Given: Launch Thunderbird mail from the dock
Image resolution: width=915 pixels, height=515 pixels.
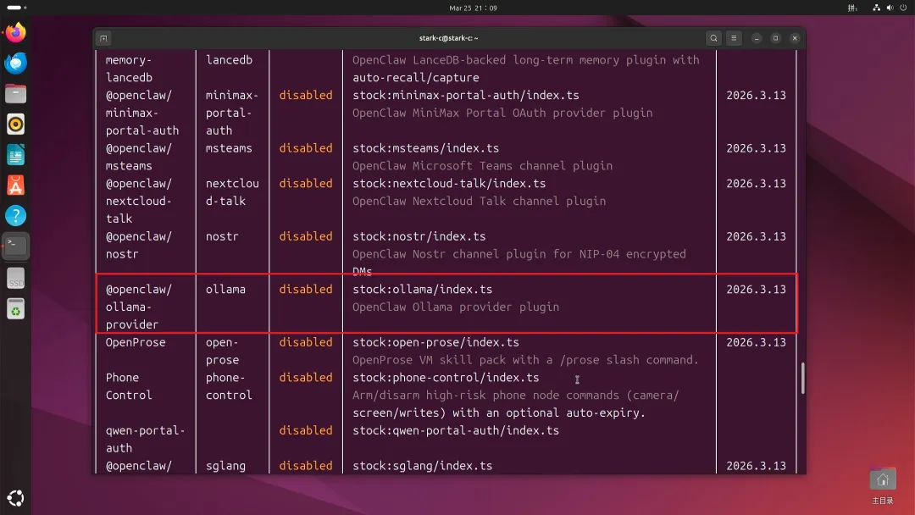Looking at the screenshot, I should coord(16,63).
